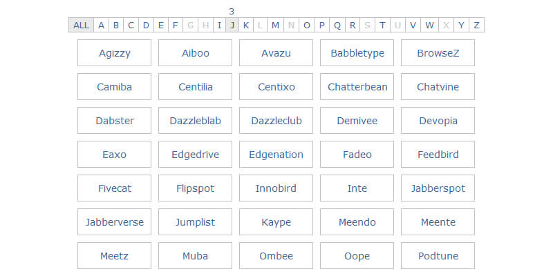553x276 pixels.
Task: Show entries starting with M
Action: [x=275, y=26]
